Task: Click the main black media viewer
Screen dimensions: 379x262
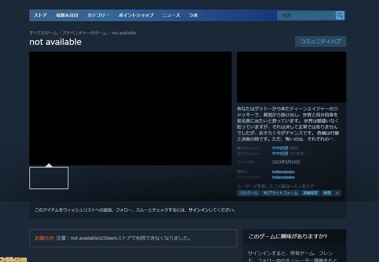Action: (x=130, y=108)
